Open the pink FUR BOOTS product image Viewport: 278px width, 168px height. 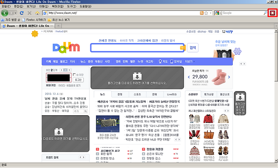pyautogui.click(x=219, y=77)
